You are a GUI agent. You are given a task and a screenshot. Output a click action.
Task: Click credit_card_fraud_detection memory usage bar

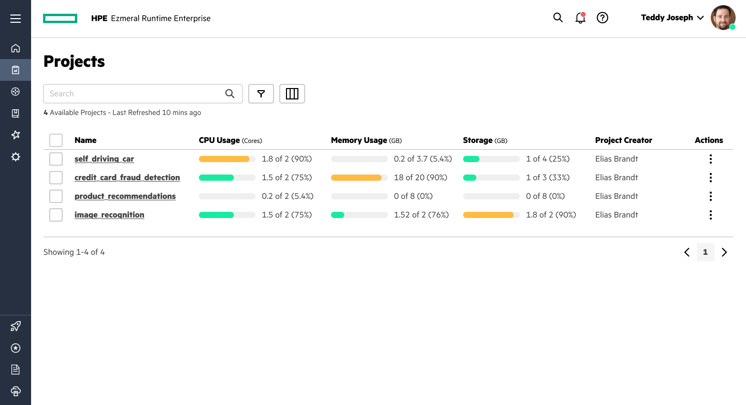click(x=360, y=178)
